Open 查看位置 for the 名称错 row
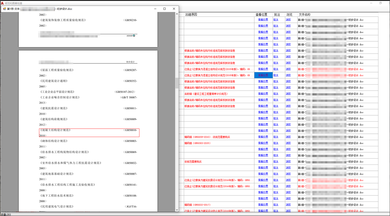This screenshot has height=216, width=390. (x=263, y=94)
